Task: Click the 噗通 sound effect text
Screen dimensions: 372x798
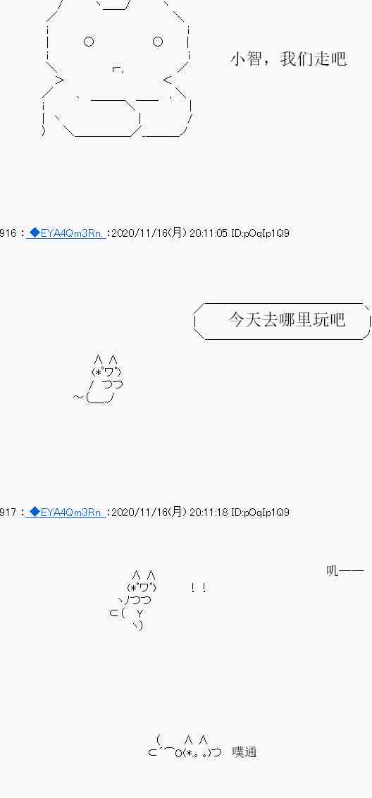Action: point(244,751)
